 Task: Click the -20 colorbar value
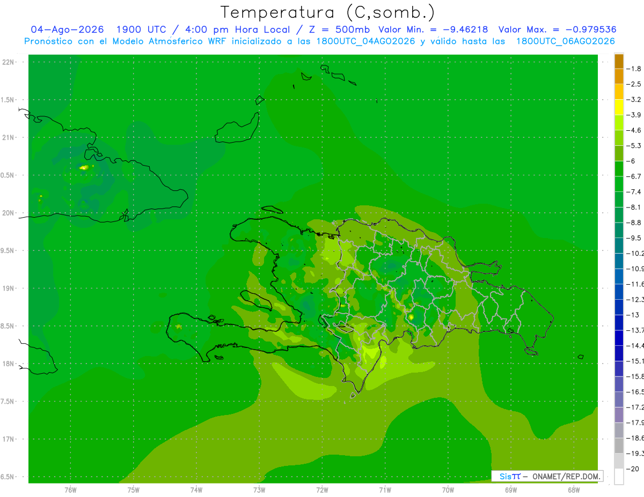pyautogui.click(x=632, y=469)
